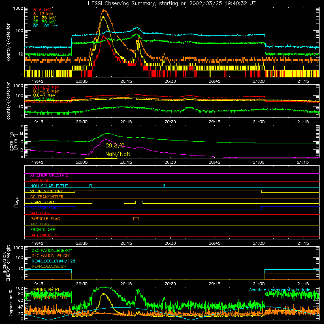Click the second short FLARE_FLAG pulse
The image size is (324, 324).
[139, 202]
